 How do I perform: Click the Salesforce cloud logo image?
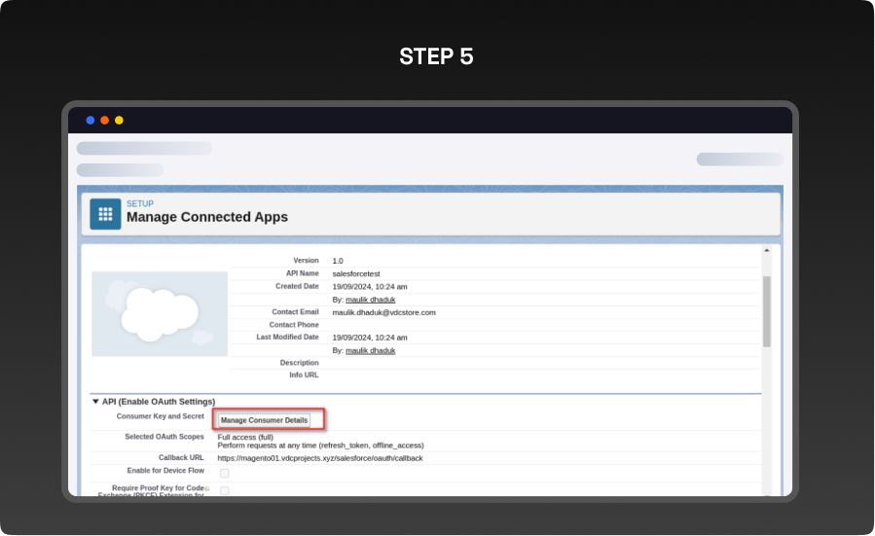[x=160, y=313]
